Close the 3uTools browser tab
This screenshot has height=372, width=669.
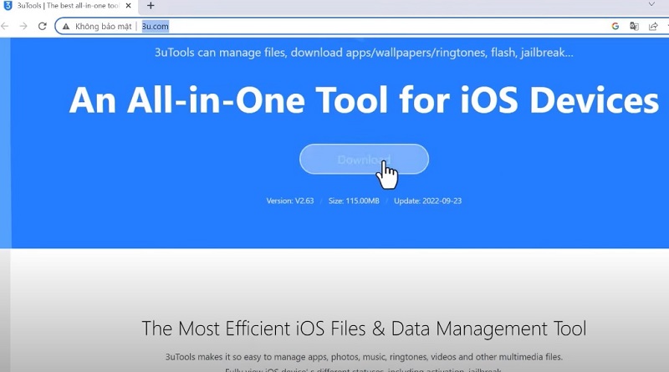(129, 6)
